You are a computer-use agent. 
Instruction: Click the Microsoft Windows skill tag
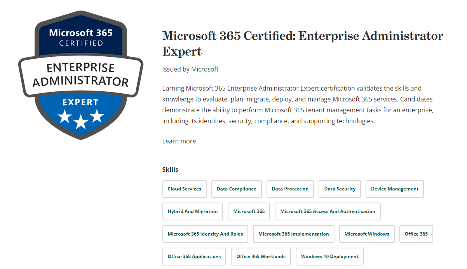pyautogui.click(x=367, y=234)
